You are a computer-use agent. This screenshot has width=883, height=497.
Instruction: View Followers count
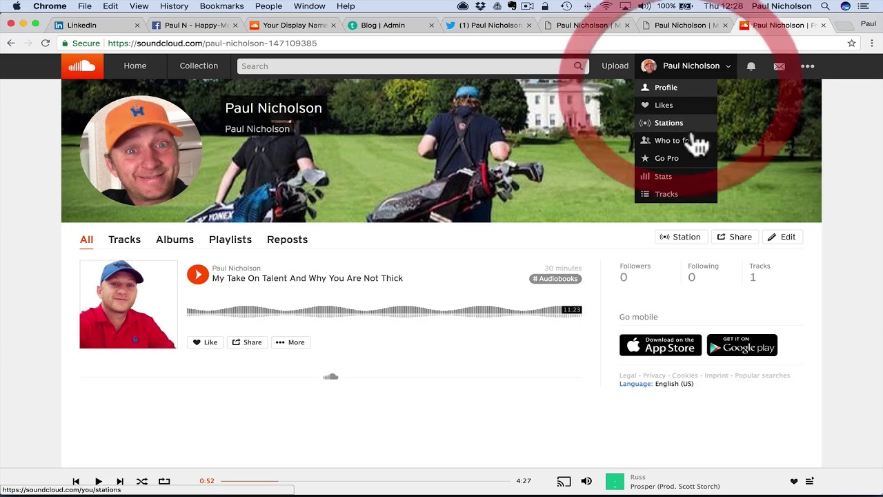[635, 272]
